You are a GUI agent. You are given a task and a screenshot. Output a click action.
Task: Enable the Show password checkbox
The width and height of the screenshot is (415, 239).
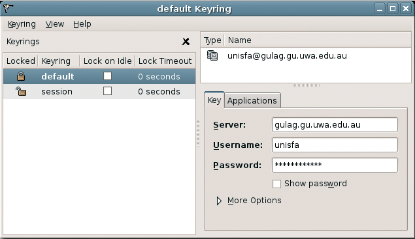[277, 184]
